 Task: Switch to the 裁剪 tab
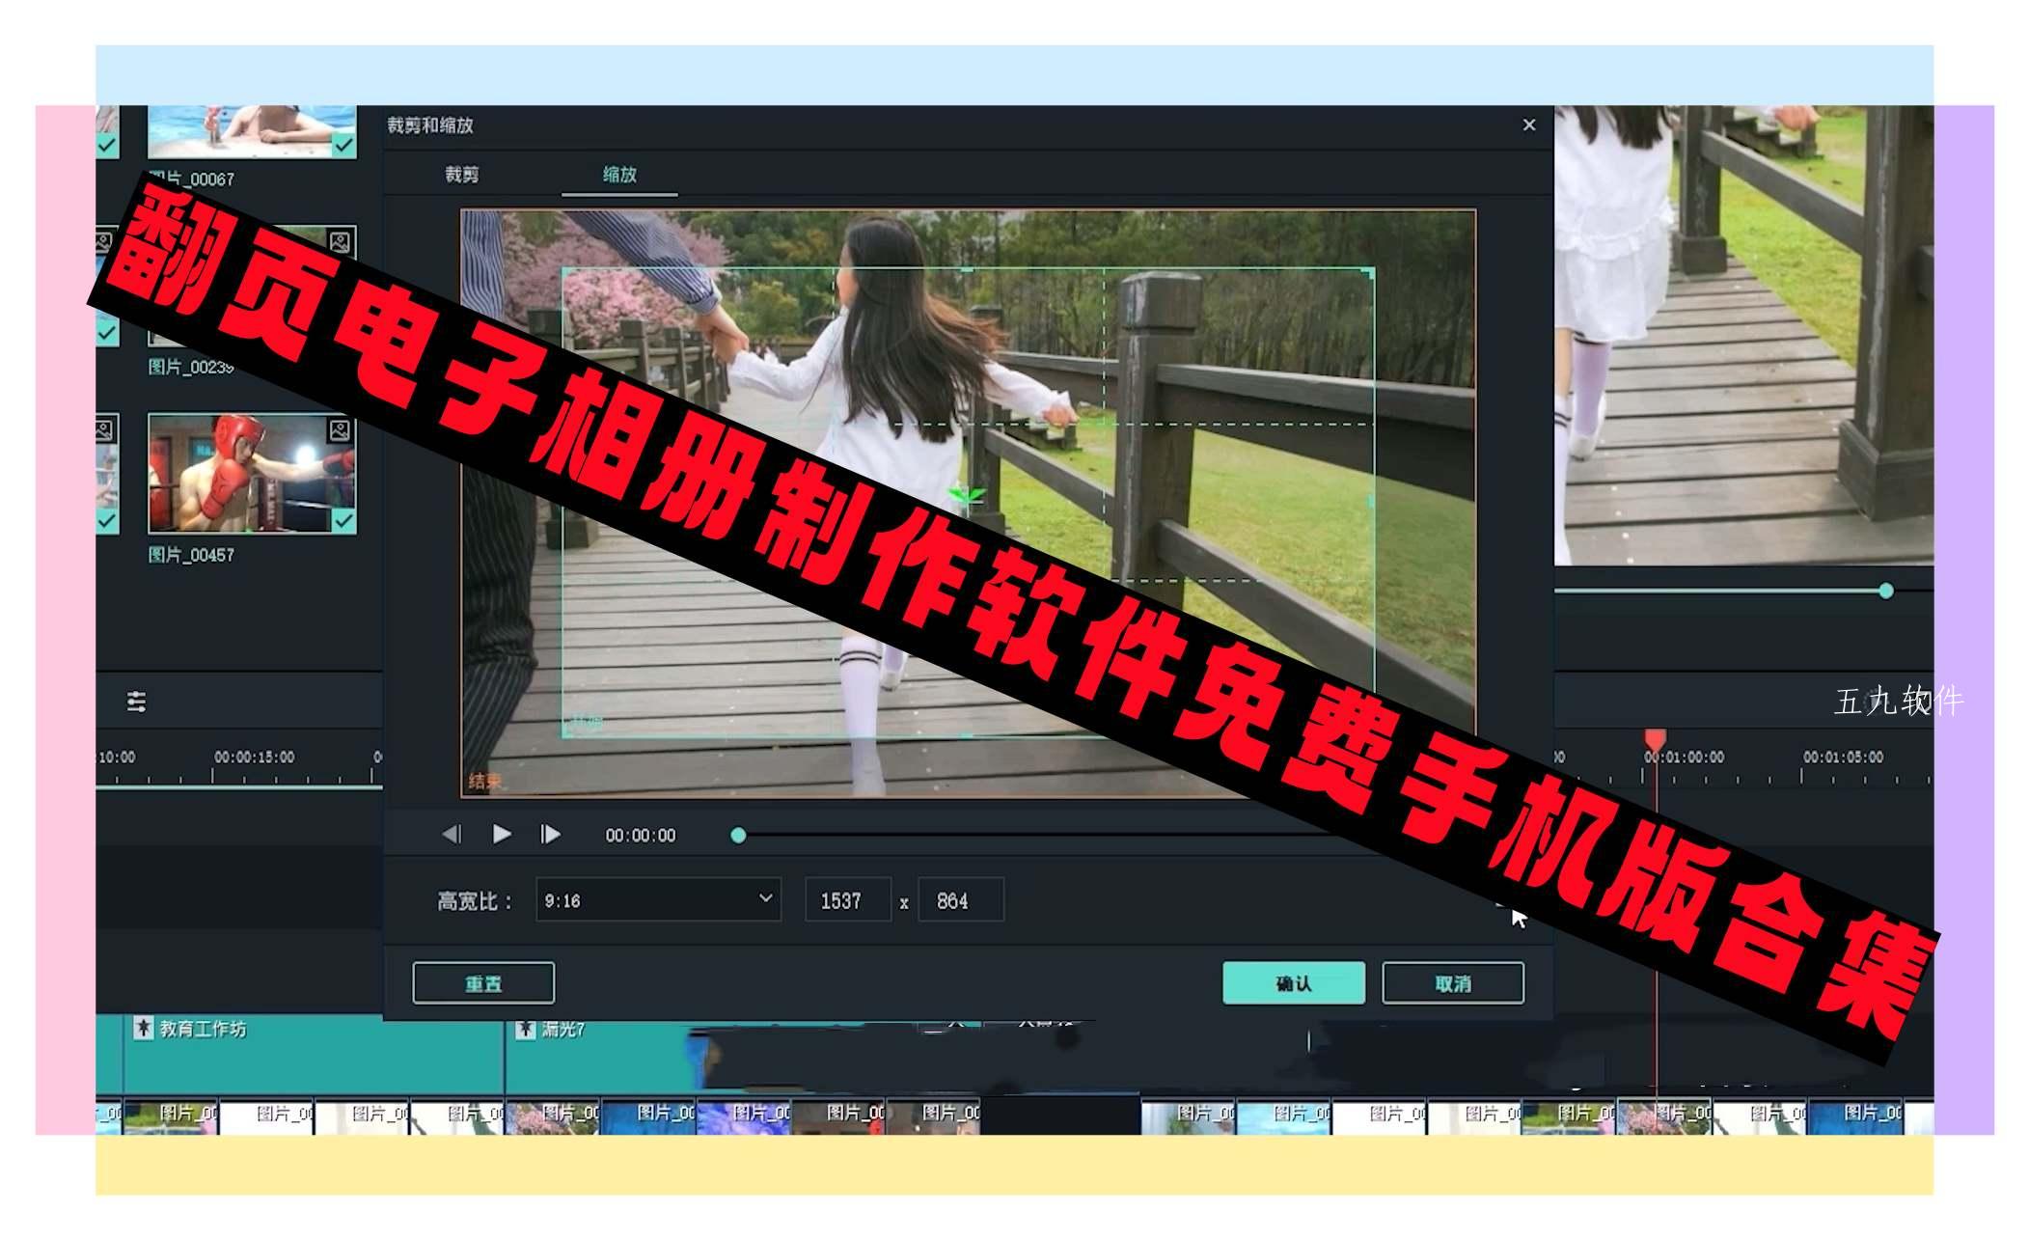point(461,175)
